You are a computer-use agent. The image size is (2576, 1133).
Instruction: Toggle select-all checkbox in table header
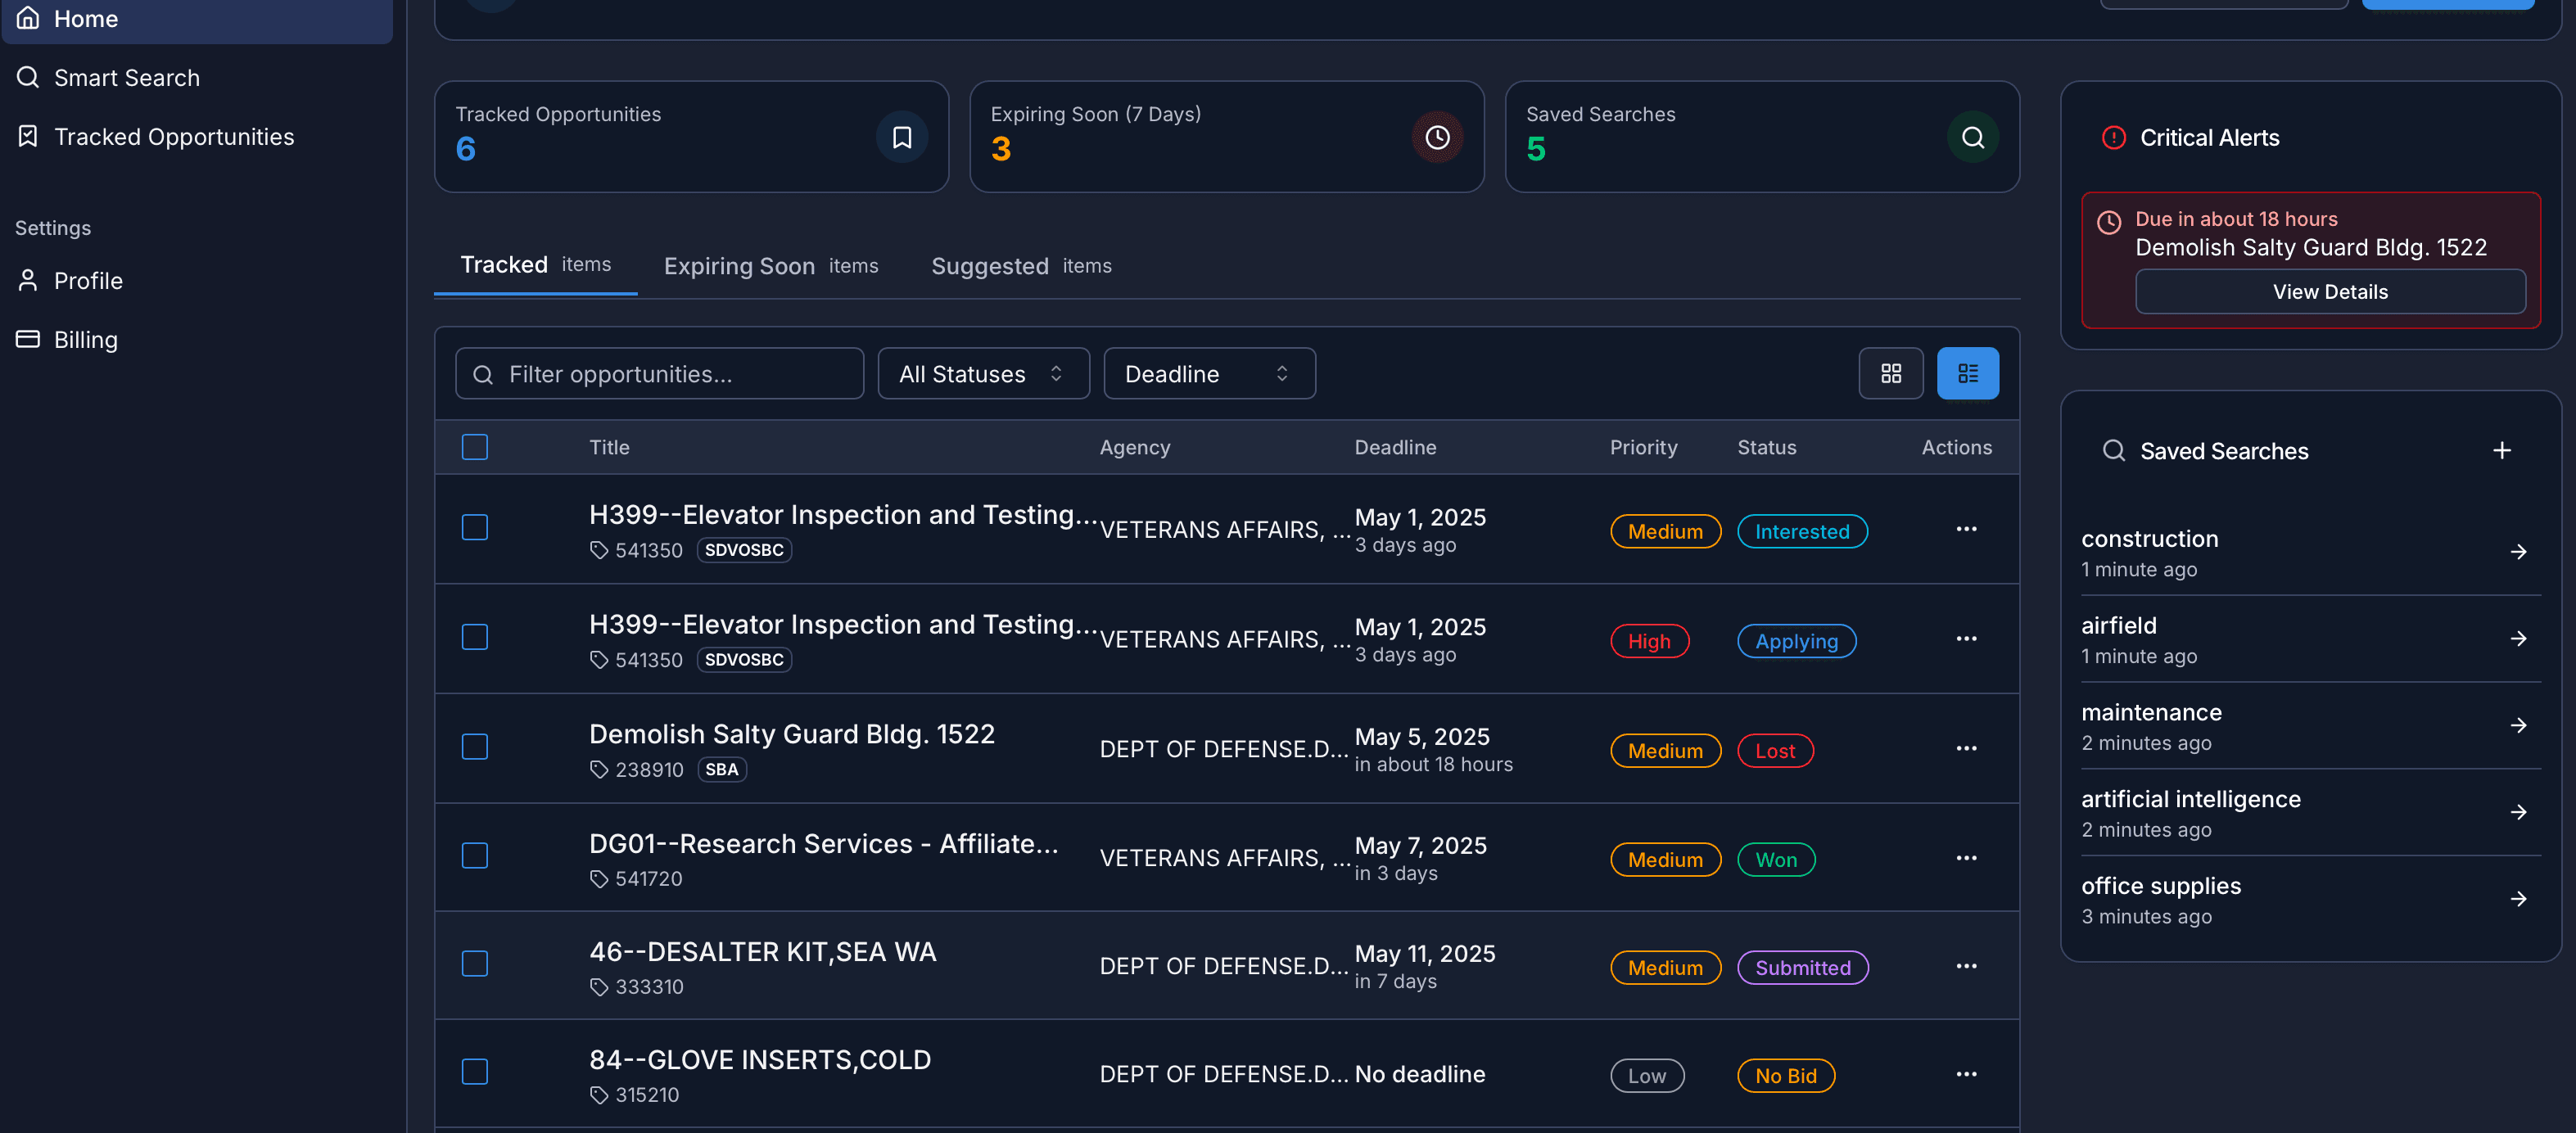click(475, 447)
